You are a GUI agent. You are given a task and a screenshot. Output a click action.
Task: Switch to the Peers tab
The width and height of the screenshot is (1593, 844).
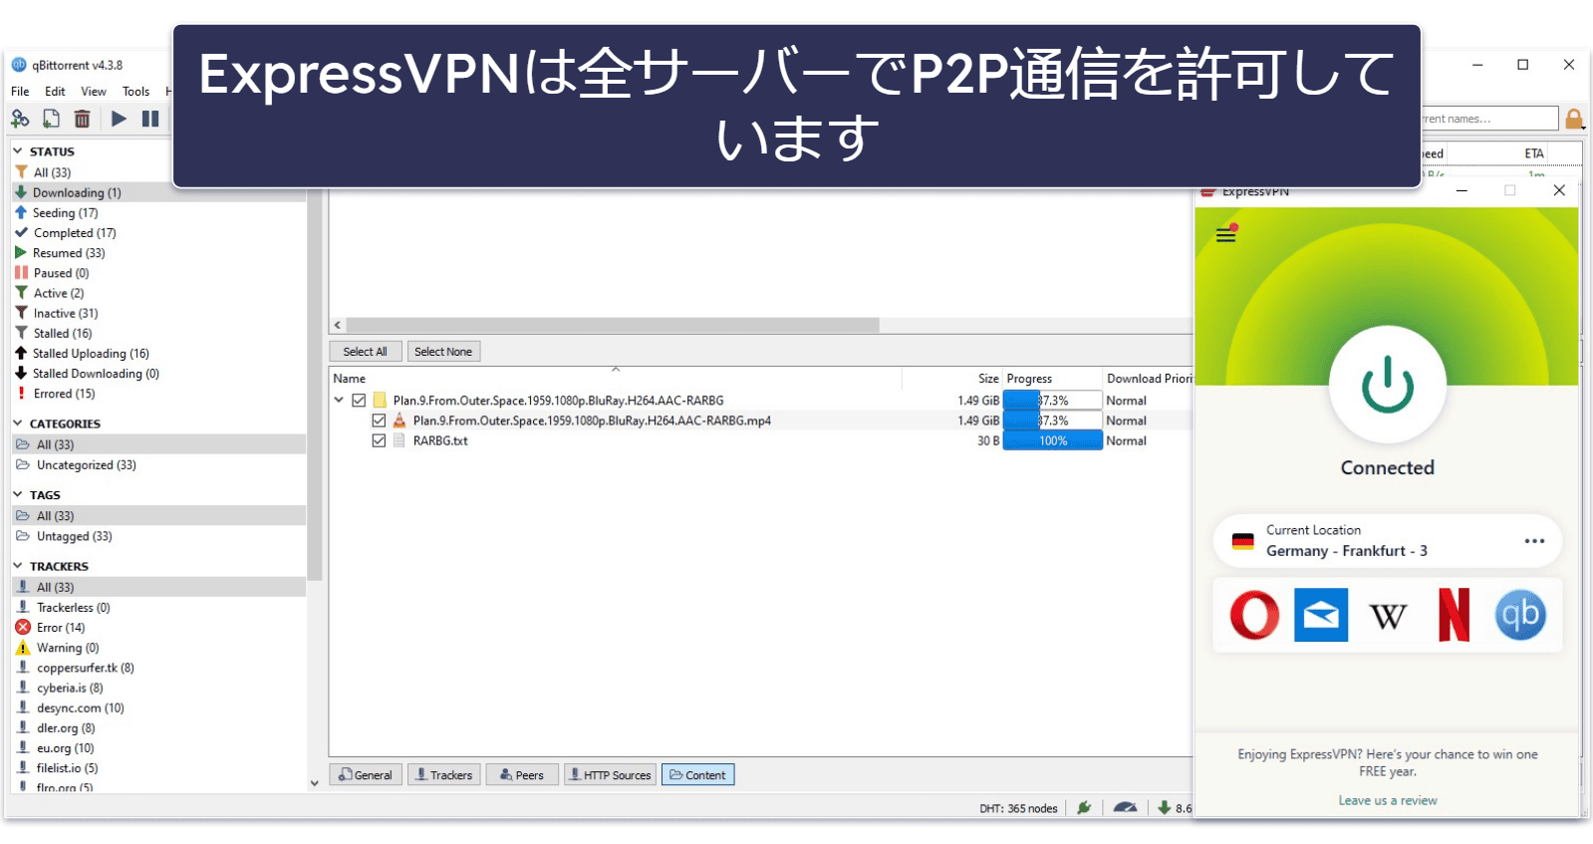(522, 775)
